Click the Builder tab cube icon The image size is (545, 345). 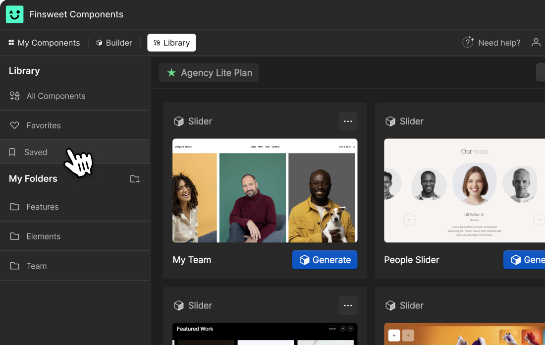click(100, 43)
